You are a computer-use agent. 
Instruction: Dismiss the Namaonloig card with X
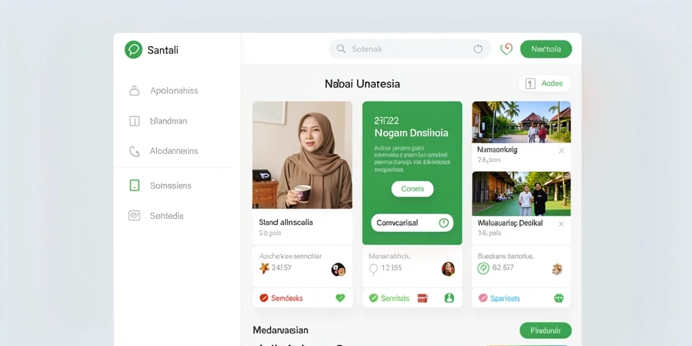[x=562, y=151]
